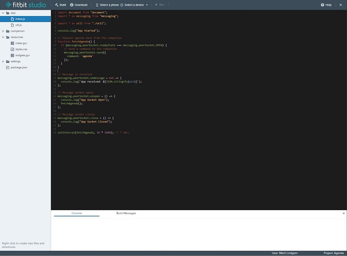Collapse the app folder
Screen dimensions: 347x256
pyautogui.click(x=3, y=13)
